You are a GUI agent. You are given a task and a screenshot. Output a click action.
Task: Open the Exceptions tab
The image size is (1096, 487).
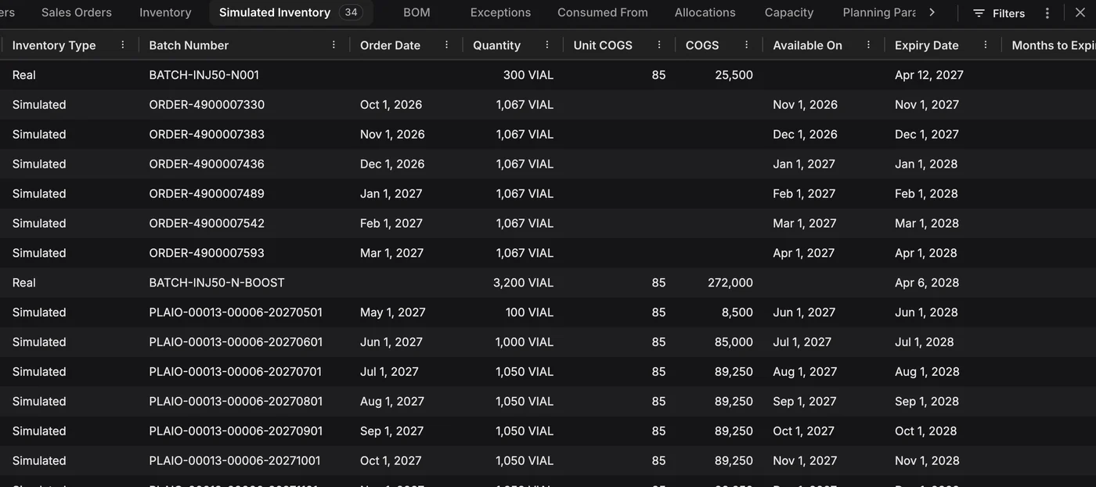[500, 13]
